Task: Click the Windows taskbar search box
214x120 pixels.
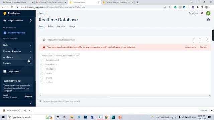Action: pyautogui.click(x=30, y=117)
